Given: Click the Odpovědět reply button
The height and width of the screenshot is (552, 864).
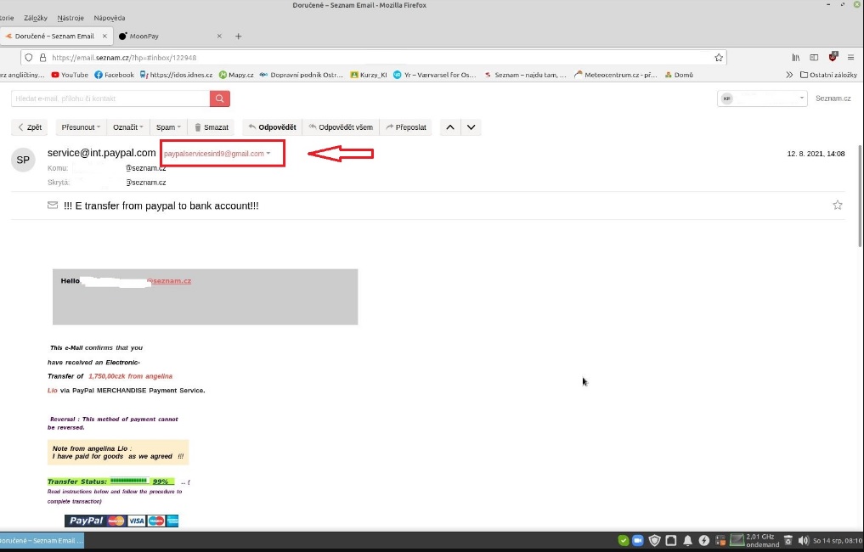Looking at the screenshot, I should 272,127.
